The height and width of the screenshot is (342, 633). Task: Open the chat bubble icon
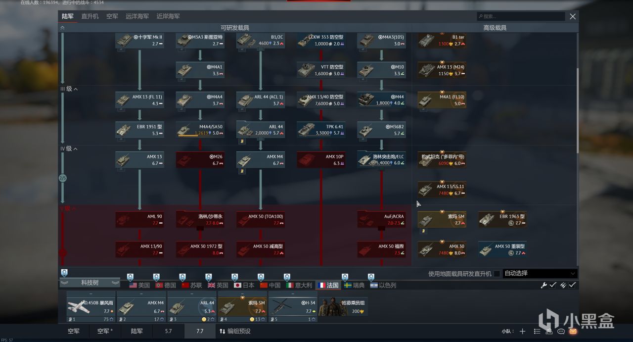561,331
